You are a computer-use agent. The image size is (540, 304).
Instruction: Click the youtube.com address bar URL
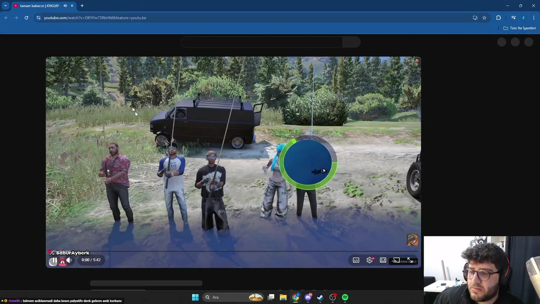95,18
